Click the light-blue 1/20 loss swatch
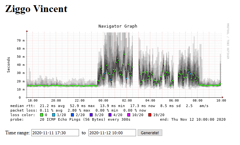The height and width of the screenshot is (145, 240). pos(53,115)
